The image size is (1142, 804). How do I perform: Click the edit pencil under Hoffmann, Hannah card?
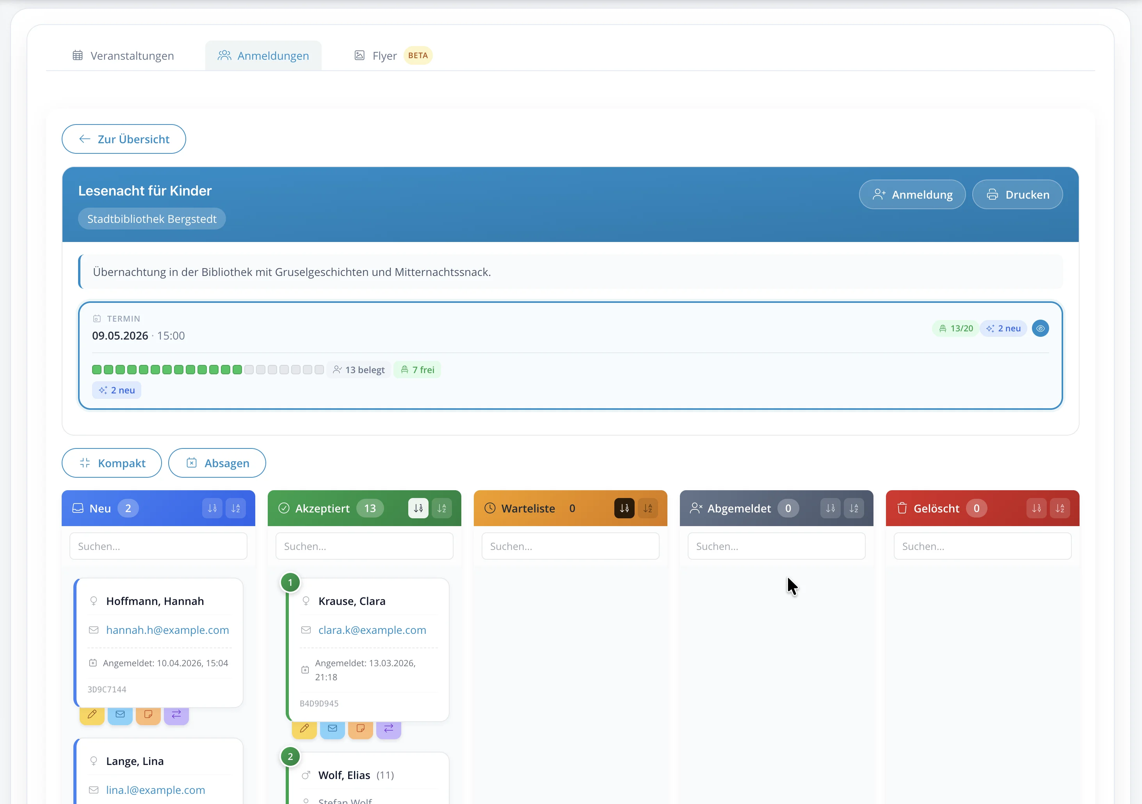point(92,715)
